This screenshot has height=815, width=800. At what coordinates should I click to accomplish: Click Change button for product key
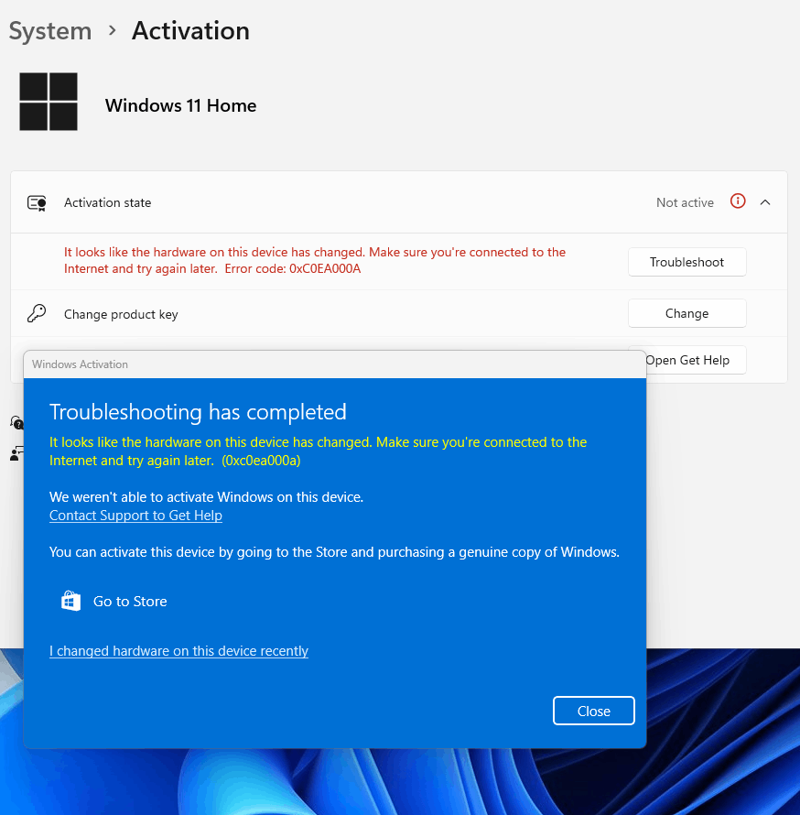coord(686,313)
